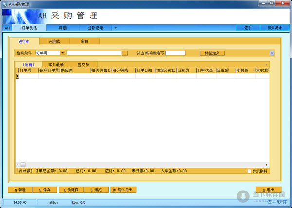Focus the 供应商拼音缩写 input field

175,53
